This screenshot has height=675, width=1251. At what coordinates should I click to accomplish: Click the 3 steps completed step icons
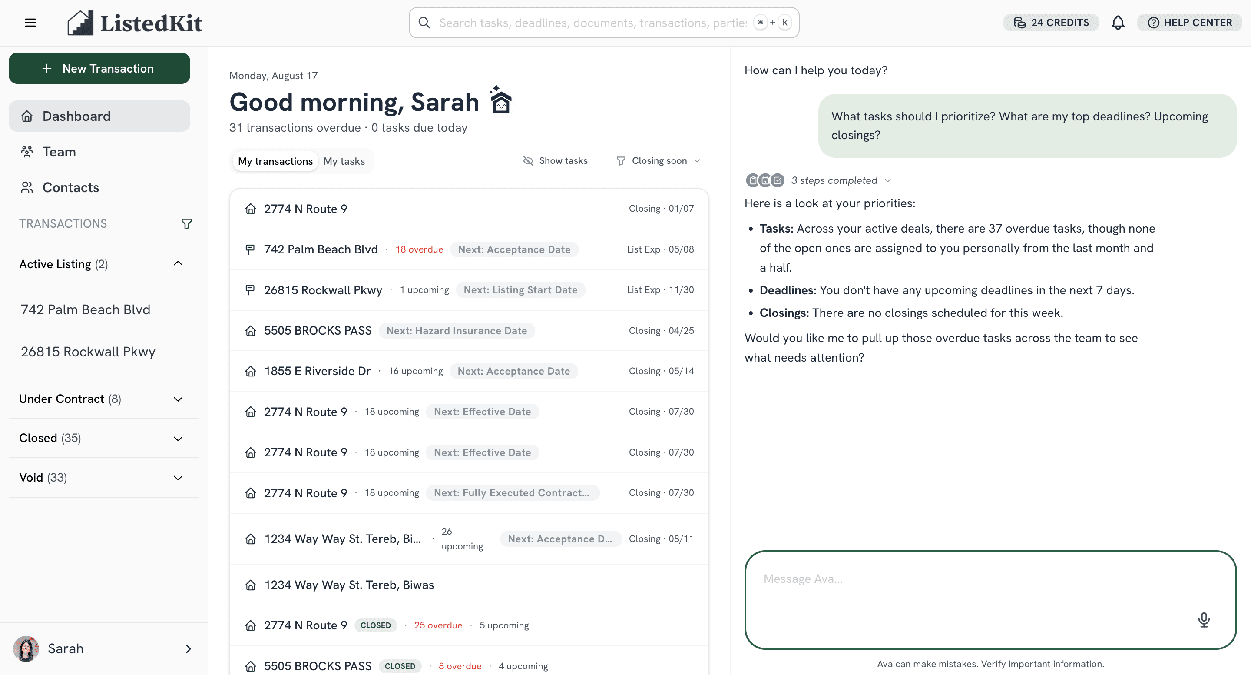(765, 180)
